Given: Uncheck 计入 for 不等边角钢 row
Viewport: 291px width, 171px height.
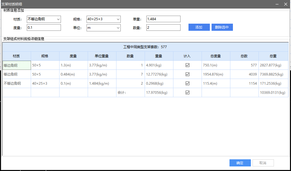Looking at the screenshot, I should (187, 84).
